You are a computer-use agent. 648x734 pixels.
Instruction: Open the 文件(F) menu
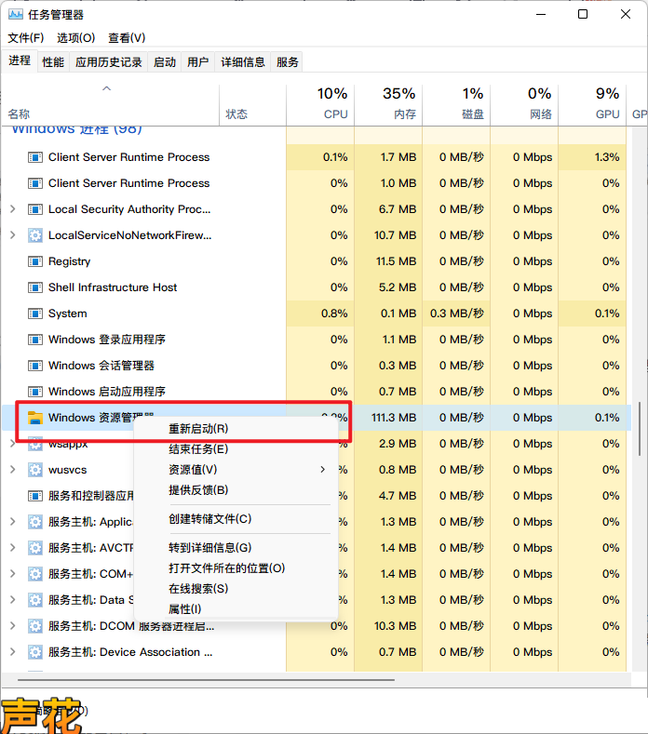tap(26, 38)
